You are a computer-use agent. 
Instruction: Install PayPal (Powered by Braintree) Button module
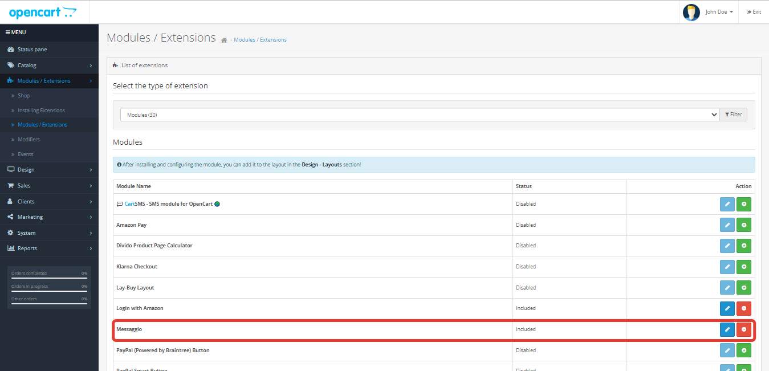[x=744, y=350]
